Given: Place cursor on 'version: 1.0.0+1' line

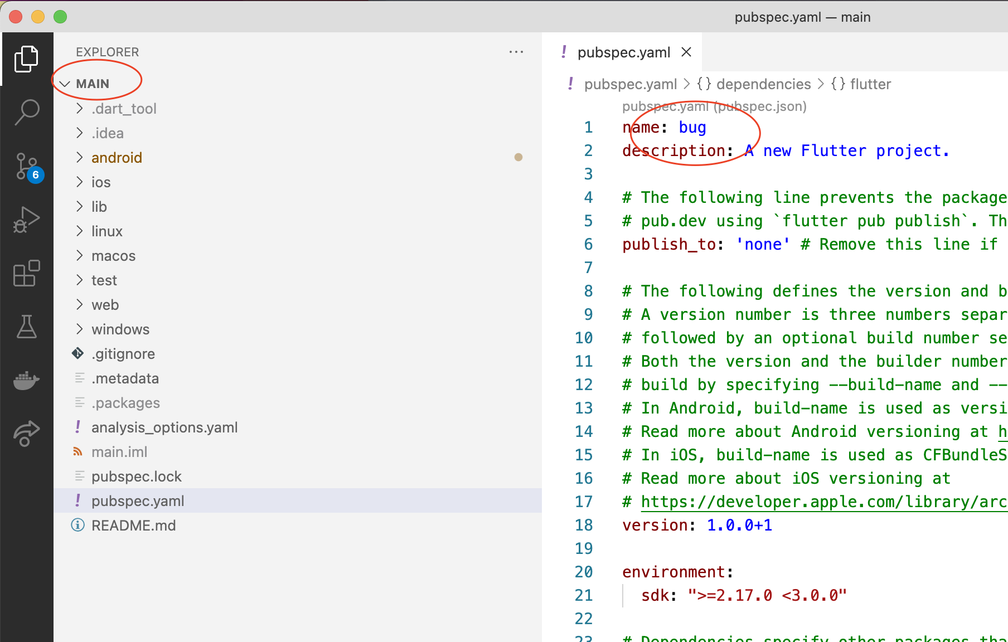Looking at the screenshot, I should [697, 525].
